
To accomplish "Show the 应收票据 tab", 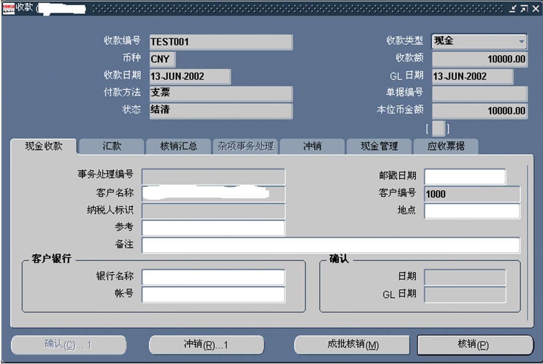I will [x=445, y=147].
